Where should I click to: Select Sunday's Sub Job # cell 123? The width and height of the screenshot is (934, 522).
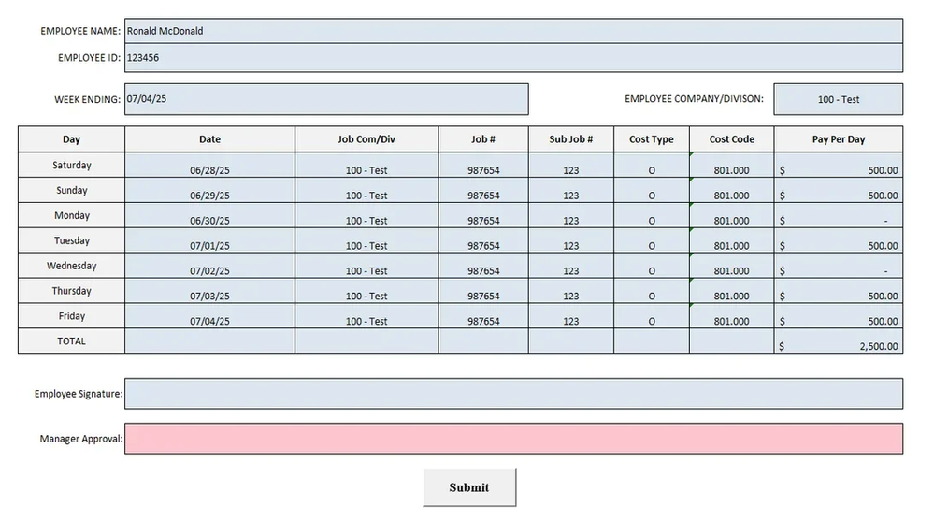pyautogui.click(x=570, y=190)
